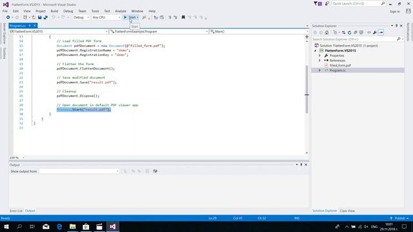Open the Start button dropdown arrow
The height and width of the screenshot is (232, 413).
(137, 17)
